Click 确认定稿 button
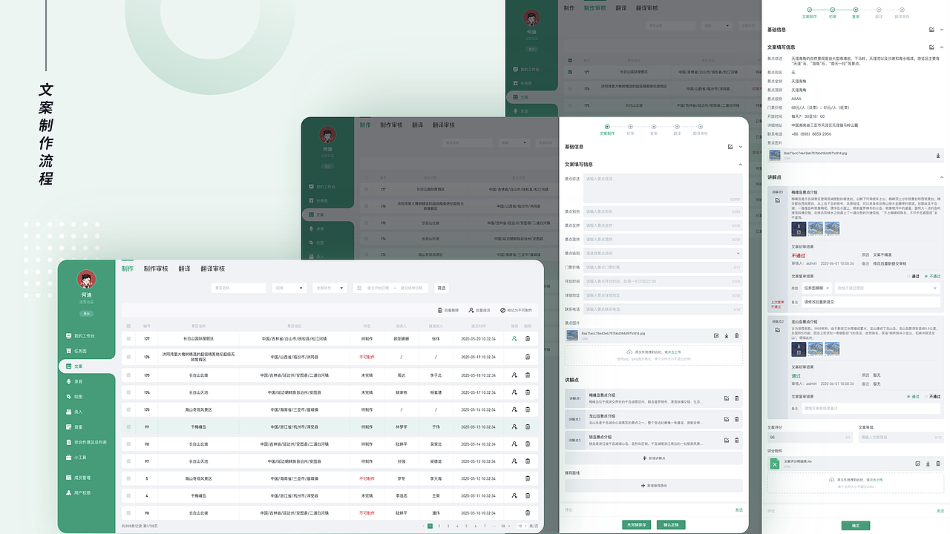Viewport: 950px width, 534px height. (x=670, y=525)
